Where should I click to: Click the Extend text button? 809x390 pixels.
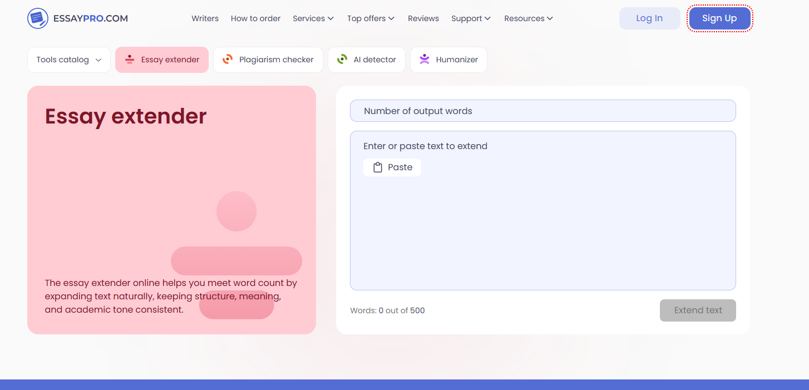click(698, 310)
